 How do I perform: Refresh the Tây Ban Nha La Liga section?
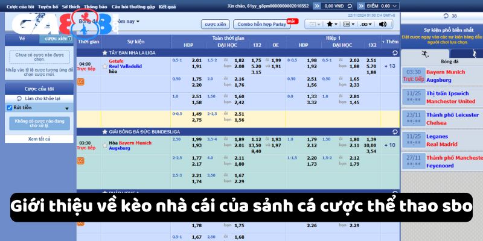[395, 53]
